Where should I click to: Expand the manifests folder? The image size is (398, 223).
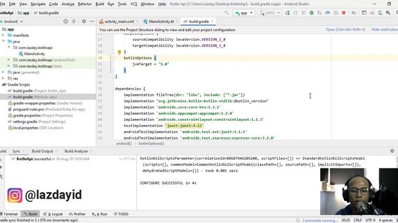[x=3, y=35]
